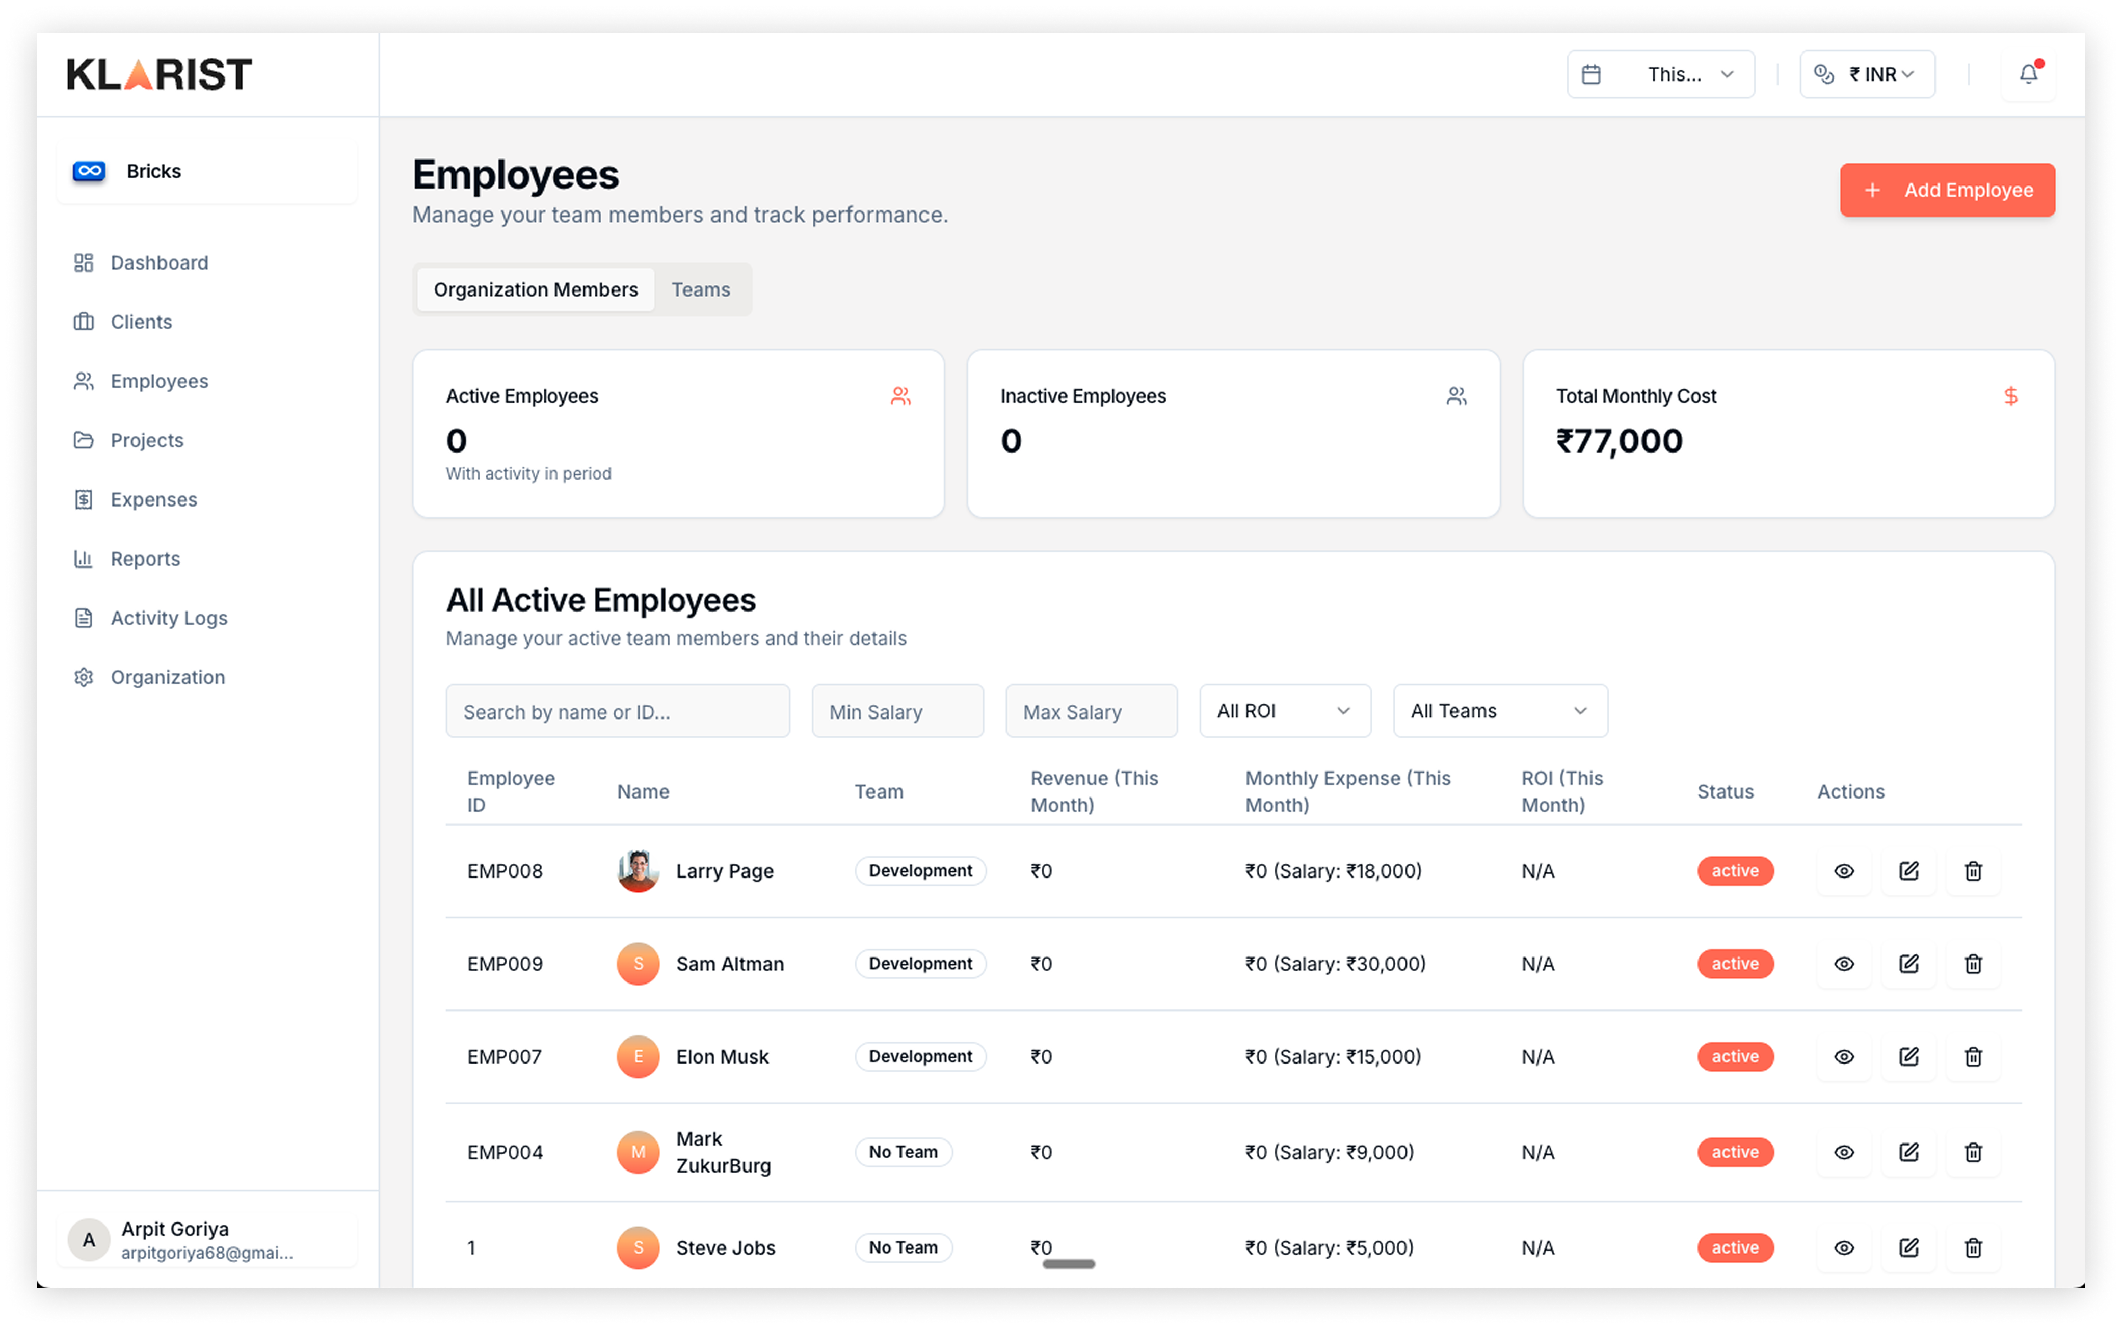Click the Min Salary field

[x=896, y=711]
